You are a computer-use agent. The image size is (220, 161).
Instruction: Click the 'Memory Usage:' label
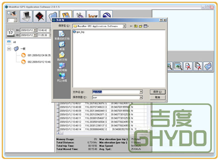pyautogui.click(x=65, y=139)
